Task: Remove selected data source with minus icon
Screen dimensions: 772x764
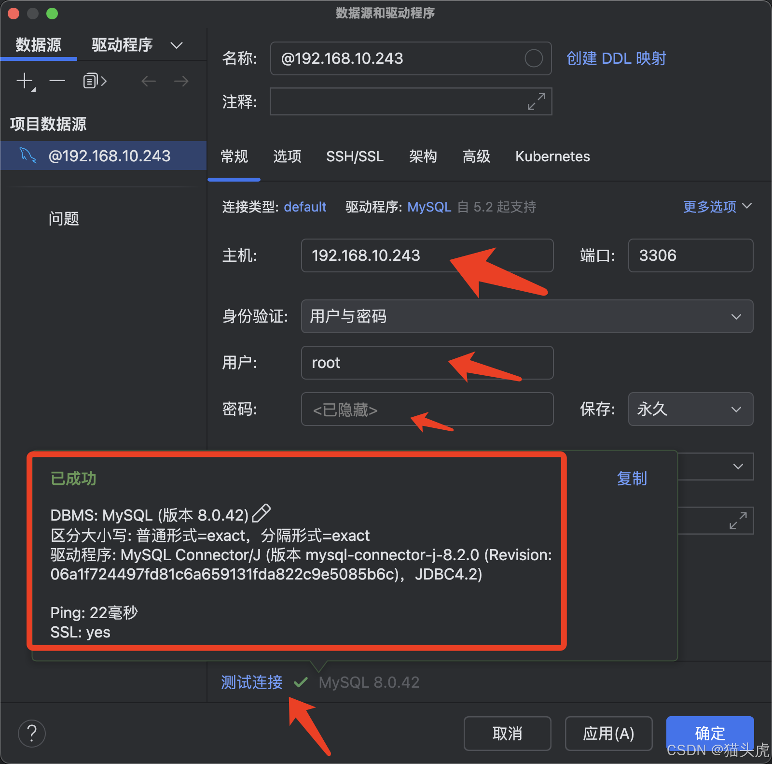Action: pyautogui.click(x=57, y=81)
